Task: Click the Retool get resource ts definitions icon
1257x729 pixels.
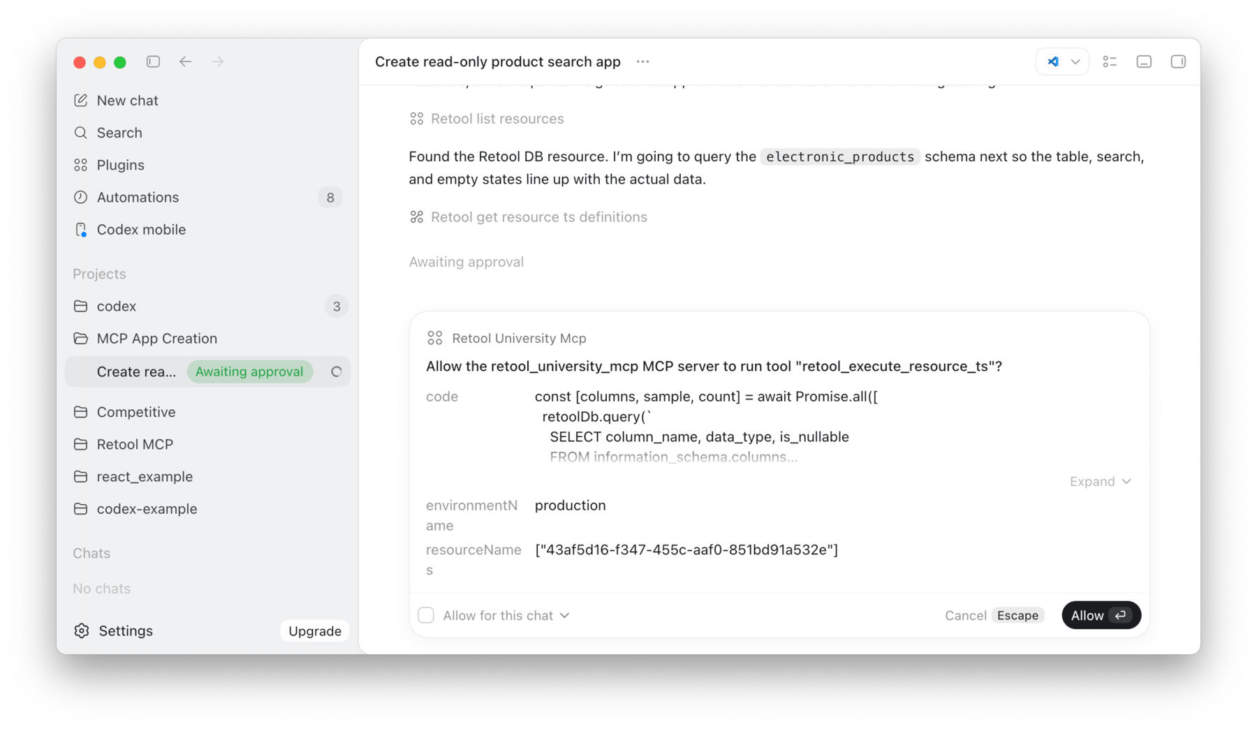Action: pyautogui.click(x=417, y=217)
